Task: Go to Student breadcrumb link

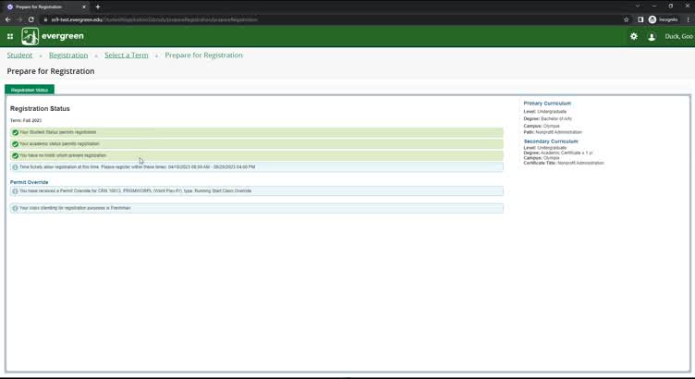Action: tap(19, 55)
